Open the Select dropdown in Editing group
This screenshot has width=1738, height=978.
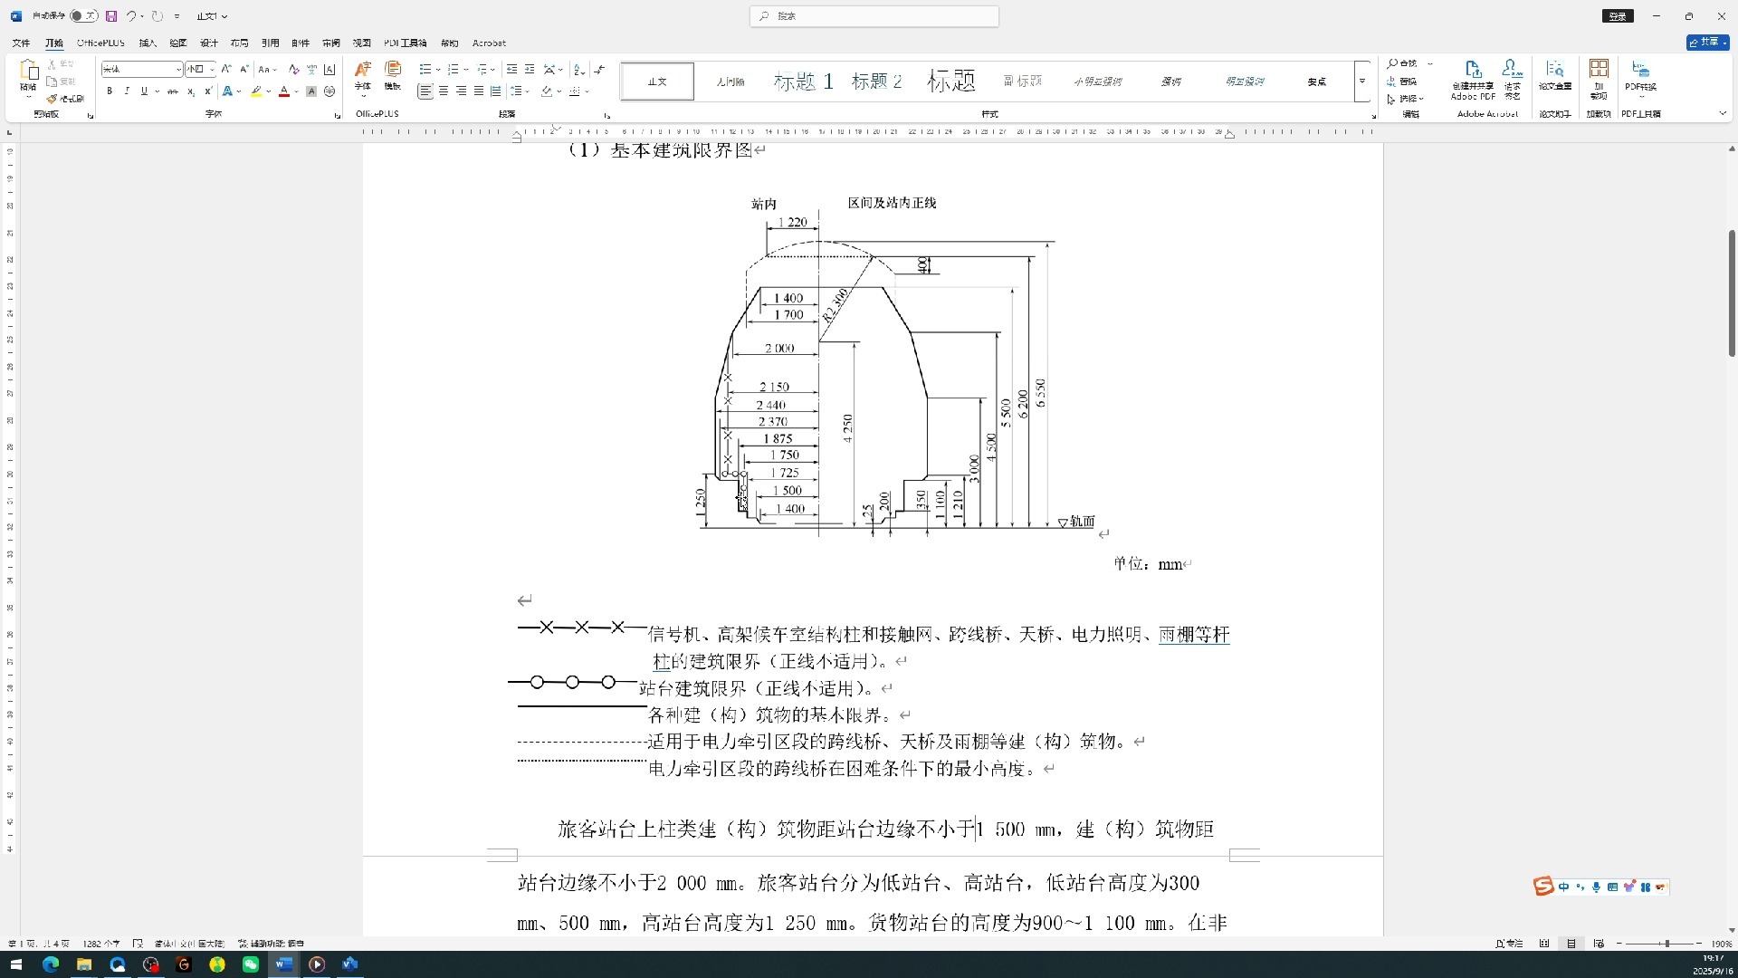coord(1406,99)
